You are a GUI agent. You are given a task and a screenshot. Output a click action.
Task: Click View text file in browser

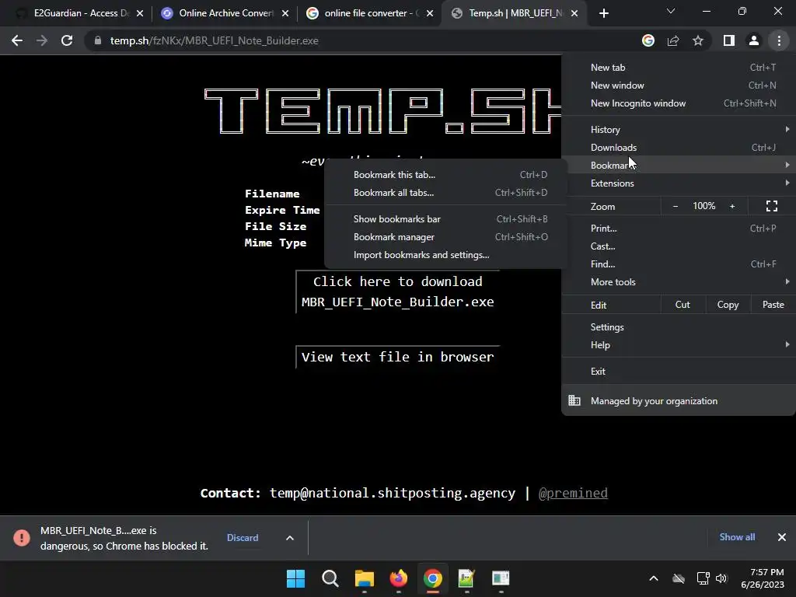397,357
